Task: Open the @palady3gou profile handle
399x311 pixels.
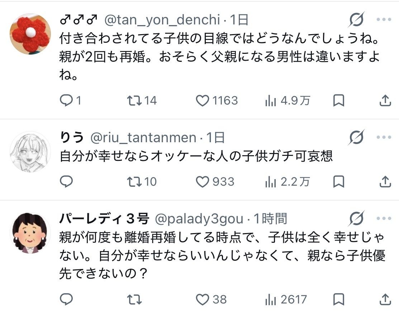Action: 199,219
